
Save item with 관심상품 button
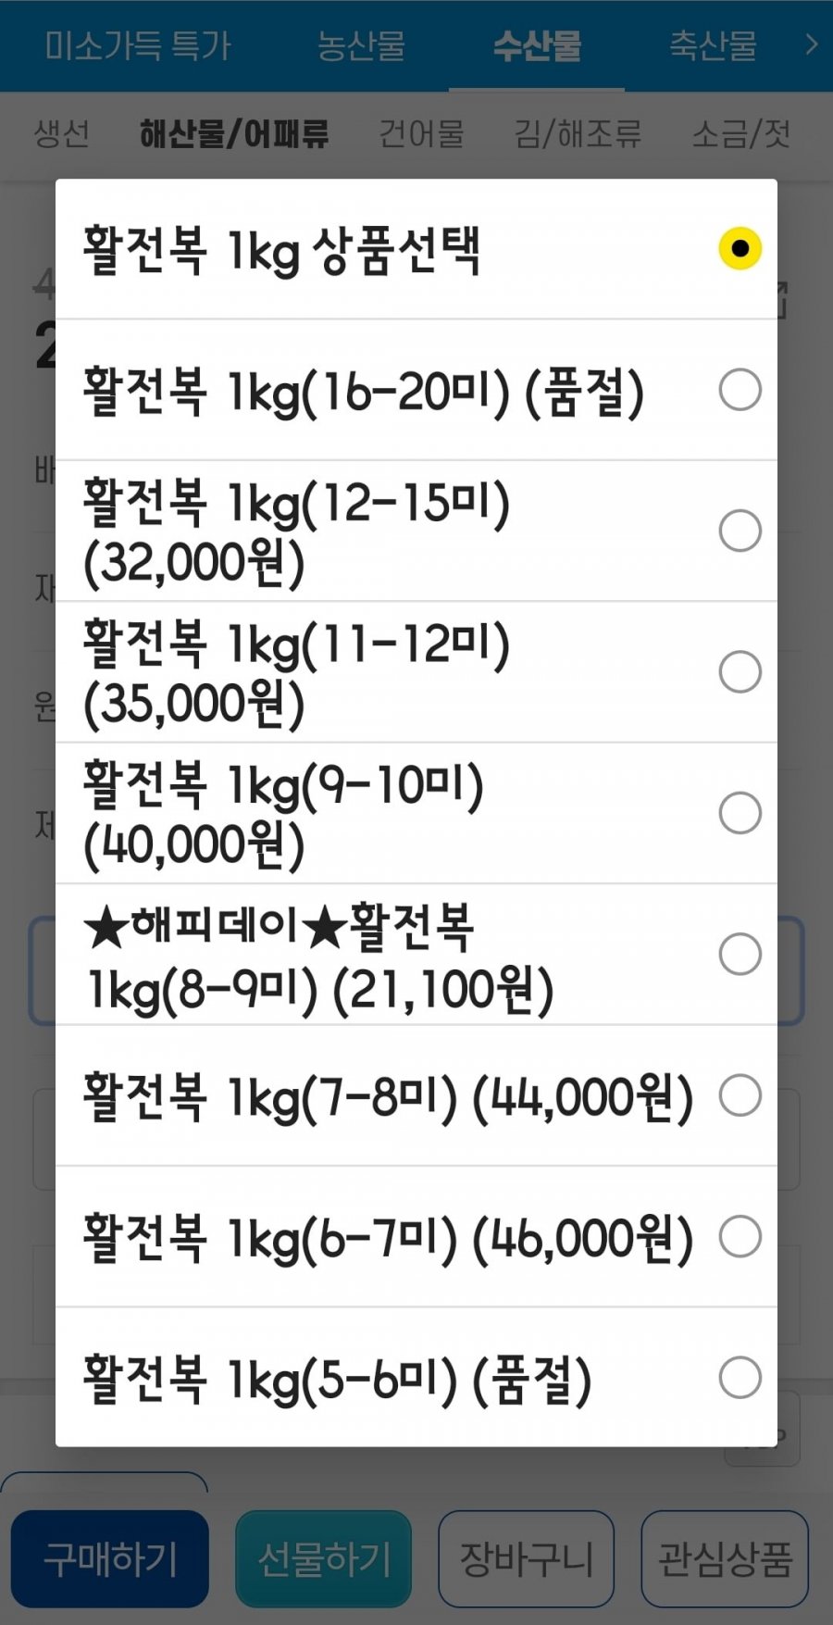point(725,1559)
